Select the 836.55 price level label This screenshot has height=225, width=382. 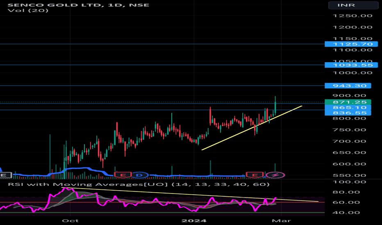348,113
